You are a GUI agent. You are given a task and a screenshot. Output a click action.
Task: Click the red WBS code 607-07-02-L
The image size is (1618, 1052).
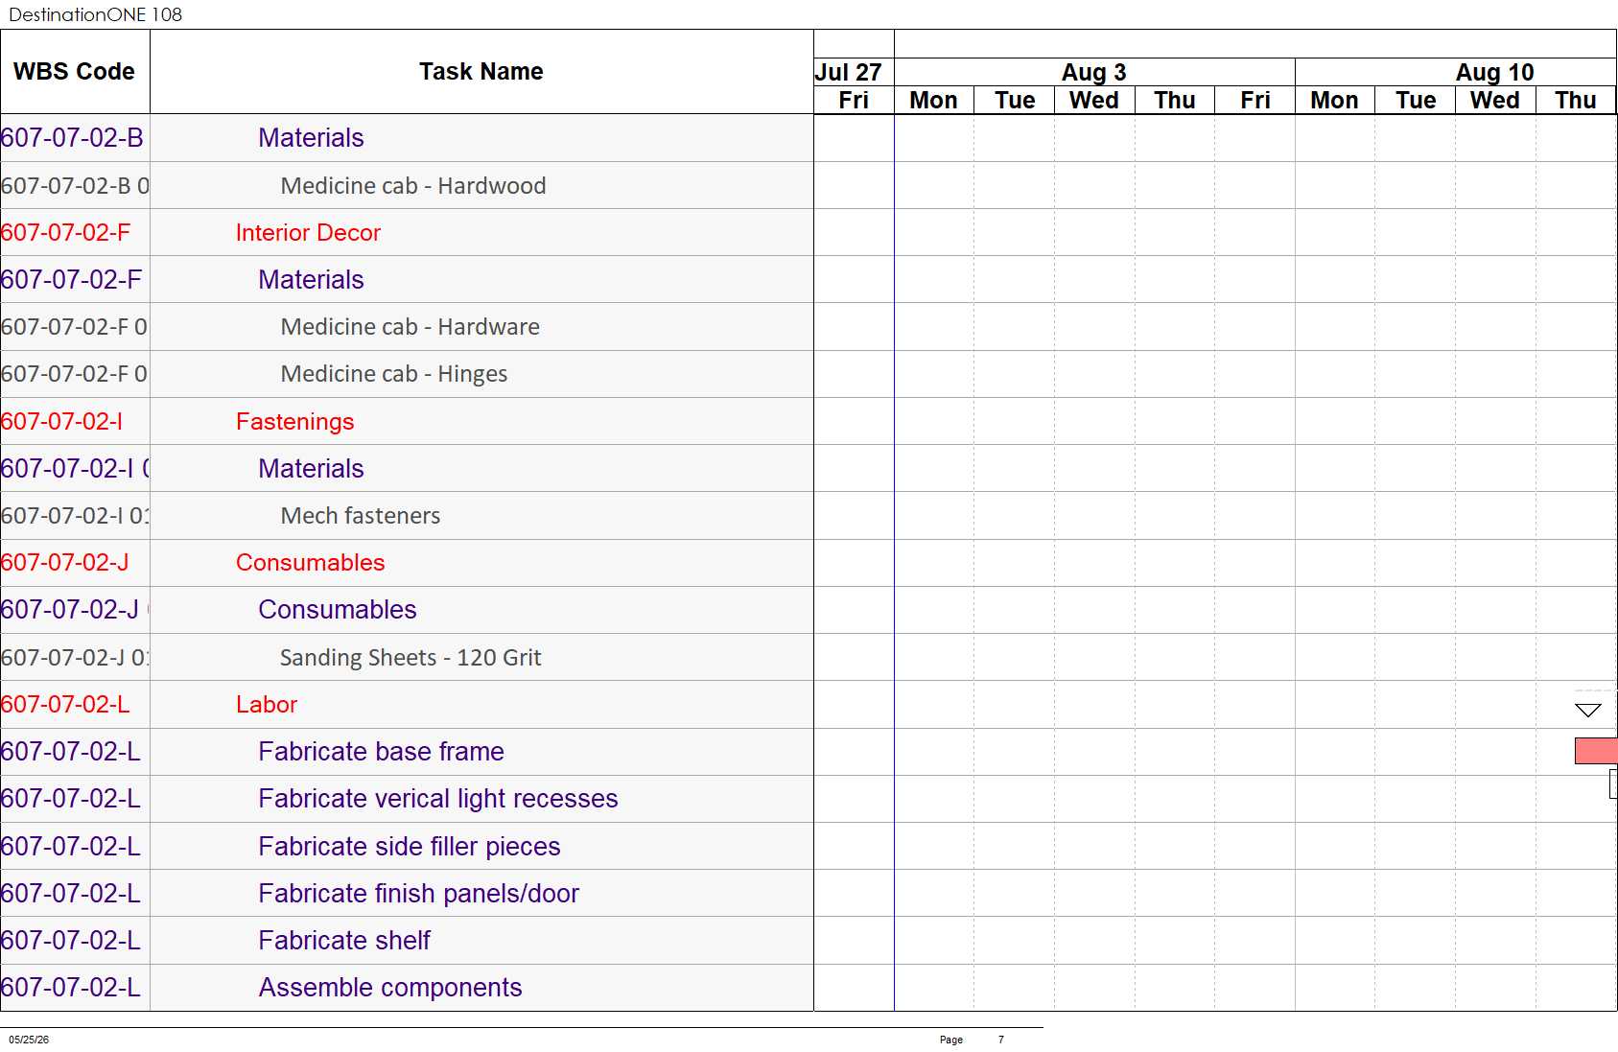[65, 704]
